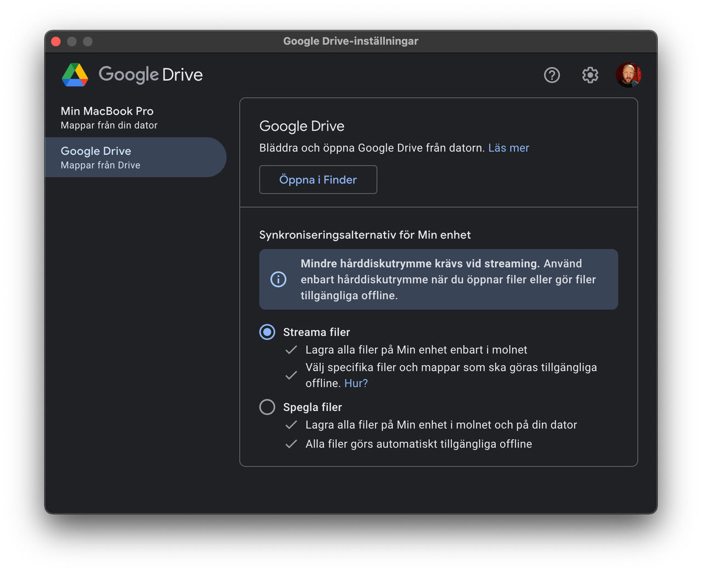Open the Hur? link
702x573 pixels.
click(x=356, y=383)
